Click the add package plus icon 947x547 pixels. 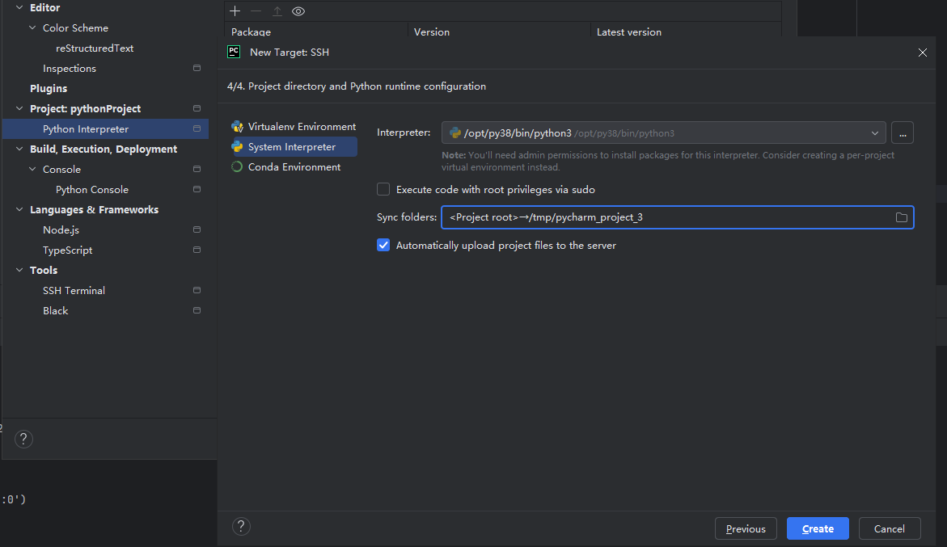click(x=235, y=11)
